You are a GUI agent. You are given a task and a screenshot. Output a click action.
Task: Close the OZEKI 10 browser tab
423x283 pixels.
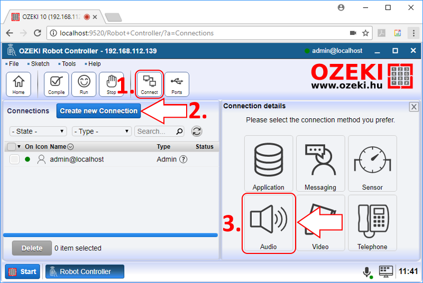tap(95, 17)
